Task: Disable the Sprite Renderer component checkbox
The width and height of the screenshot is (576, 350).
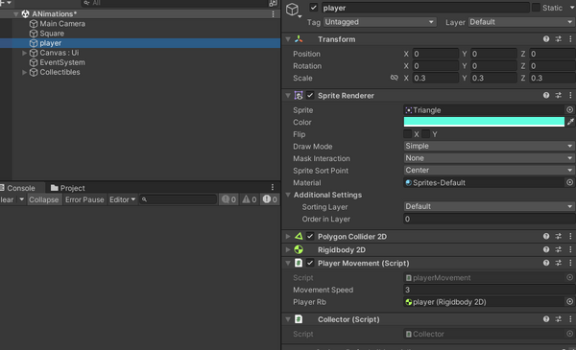Action: pyautogui.click(x=310, y=95)
